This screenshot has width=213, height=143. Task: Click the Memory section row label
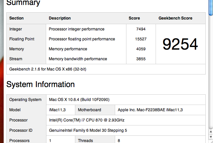[17, 49]
